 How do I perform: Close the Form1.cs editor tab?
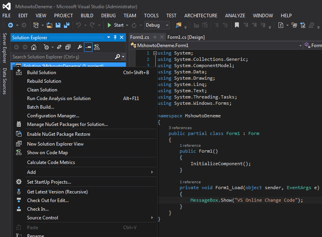point(162,37)
